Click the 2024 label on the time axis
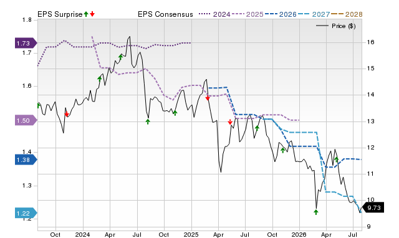Screen dimensions: 399x238 [82, 234]
